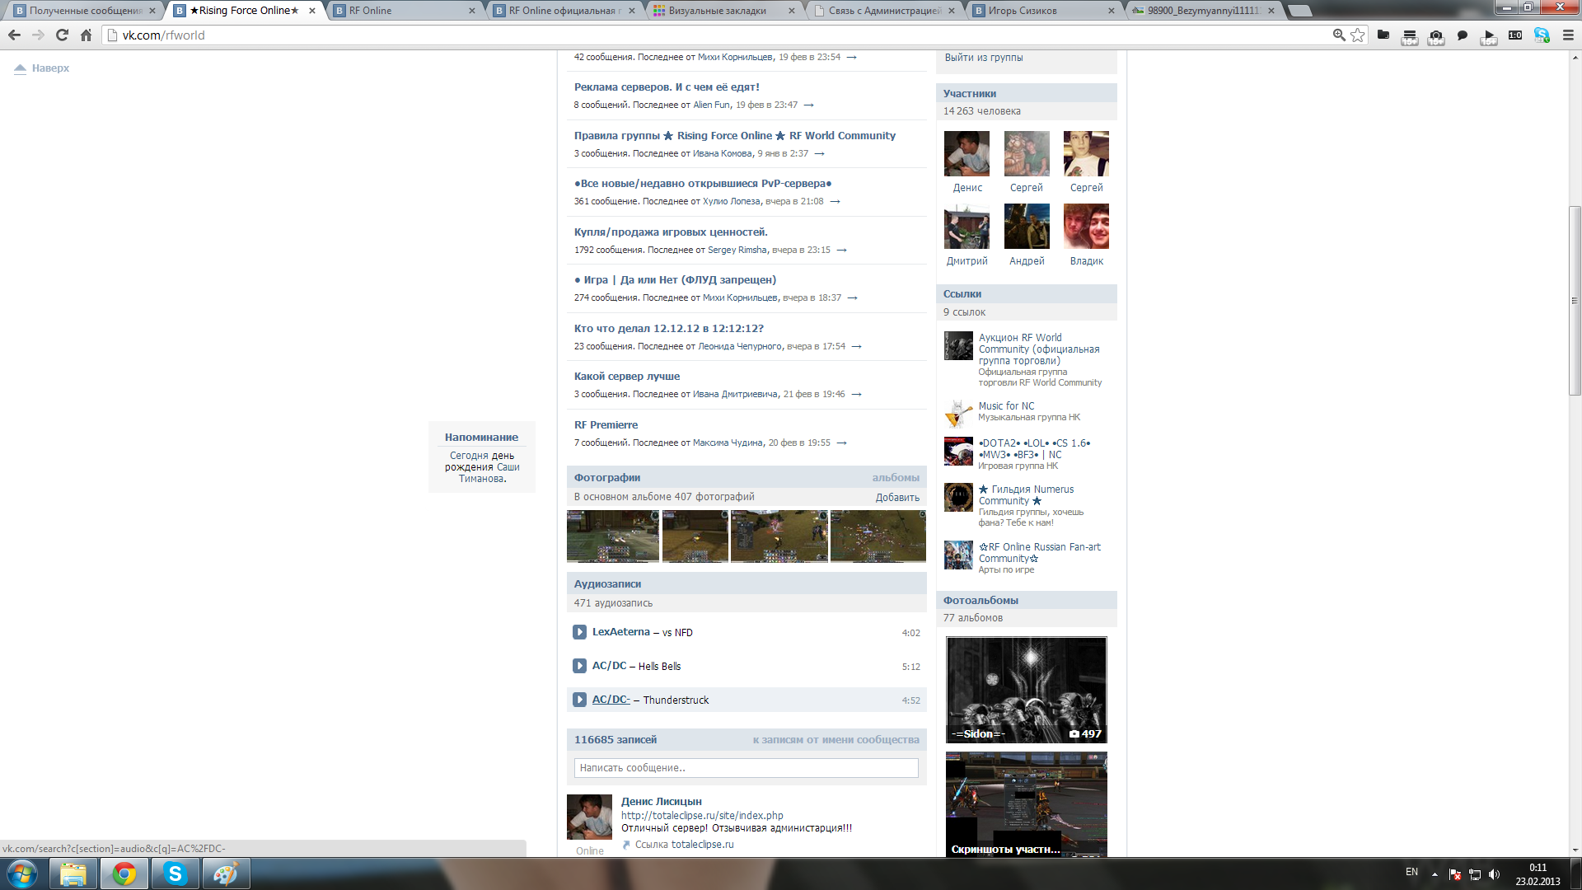This screenshot has height=890, width=1582.
Task: Click к записям от имени сообщества
Action: click(835, 740)
